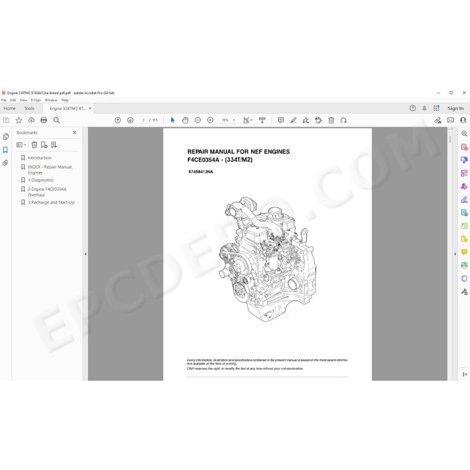Toggle the bookmarks panel icon
Image resolution: width=470 pixels, height=470 pixels.
[x=5, y=150]
